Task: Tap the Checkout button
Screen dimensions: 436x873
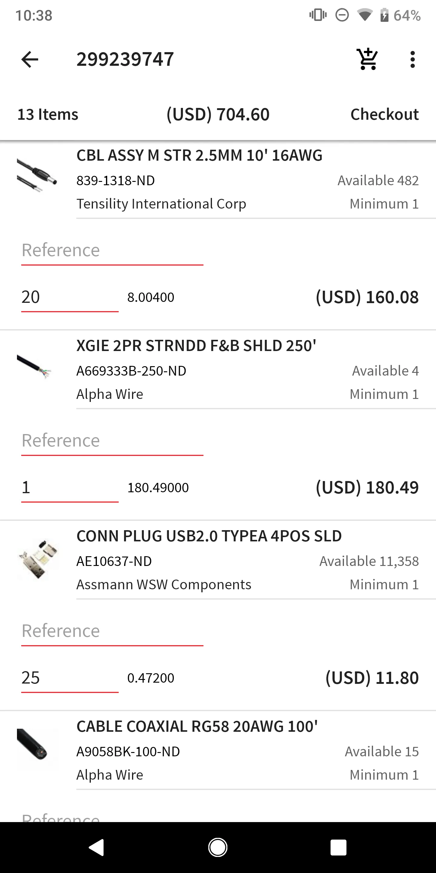Action: 385,114
